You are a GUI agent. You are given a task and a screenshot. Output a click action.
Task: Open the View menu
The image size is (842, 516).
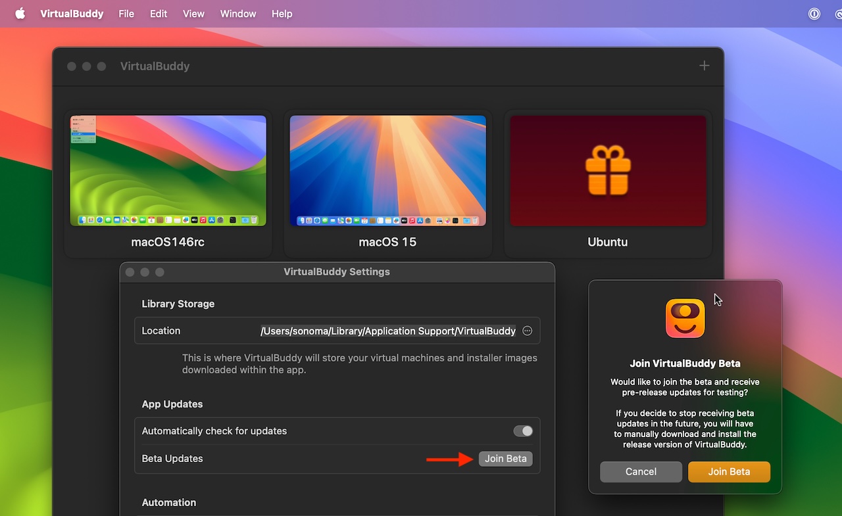(193, 14)
